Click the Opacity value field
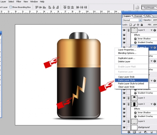 tap(154, 20)
